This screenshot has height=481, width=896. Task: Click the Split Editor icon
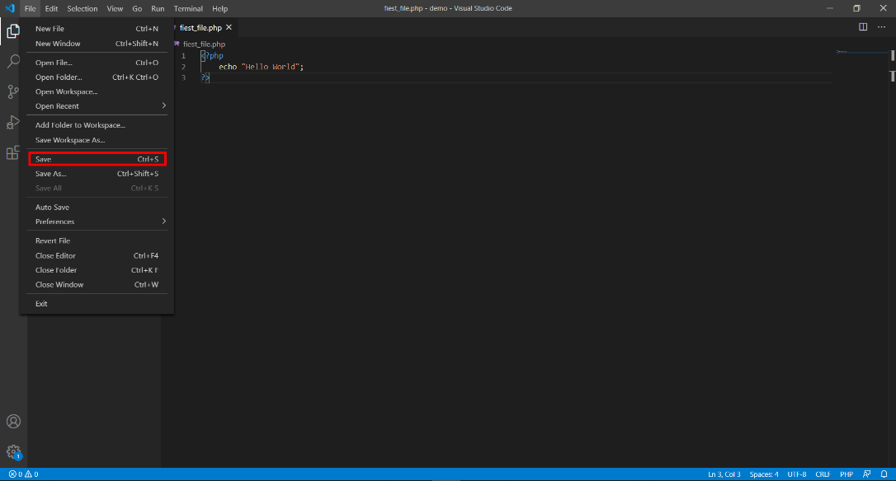861,26
